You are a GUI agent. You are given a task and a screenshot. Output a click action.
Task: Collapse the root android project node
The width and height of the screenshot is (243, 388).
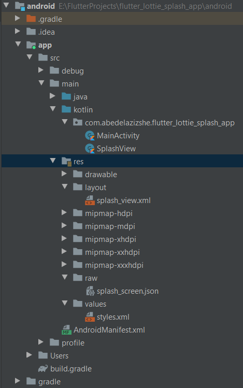click(x=6, y=5)
